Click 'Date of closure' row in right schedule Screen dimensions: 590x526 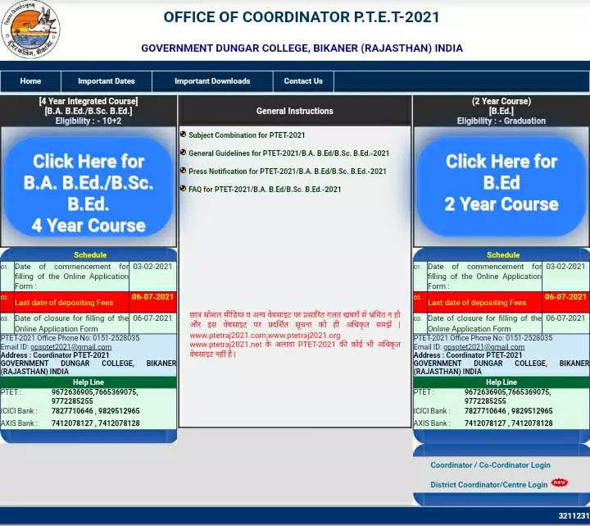(501, 323)
